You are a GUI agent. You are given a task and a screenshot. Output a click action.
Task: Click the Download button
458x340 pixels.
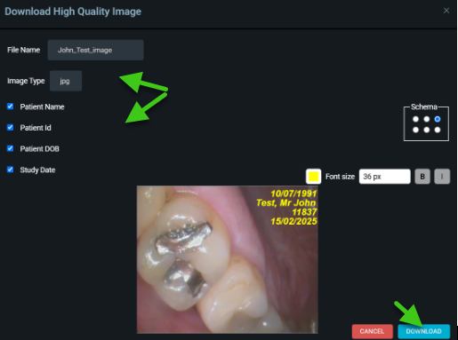[423, 331]
